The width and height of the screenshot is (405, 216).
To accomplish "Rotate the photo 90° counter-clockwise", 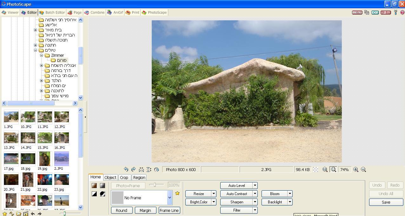I will (x=126, y=169).
